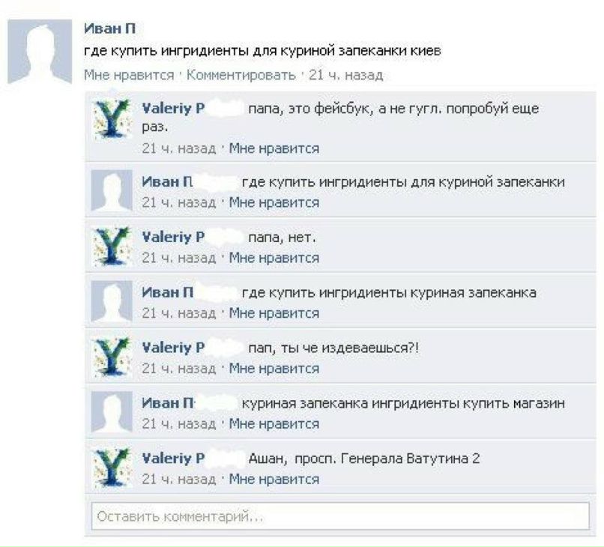Open Иван П name link on the post
The image size is (604, 547).
tap(109, 28)
